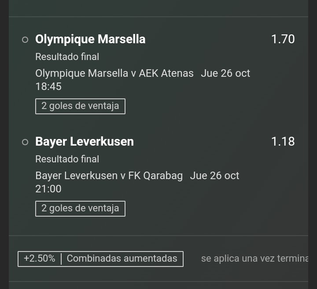Click Resultado final under Bayer Leverkusen

coord(67,159)
